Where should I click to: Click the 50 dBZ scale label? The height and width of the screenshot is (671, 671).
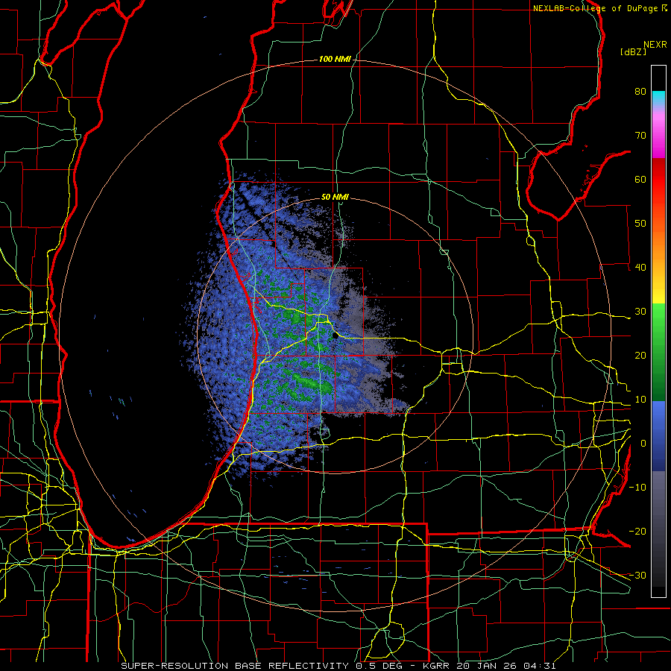[640, 224]
